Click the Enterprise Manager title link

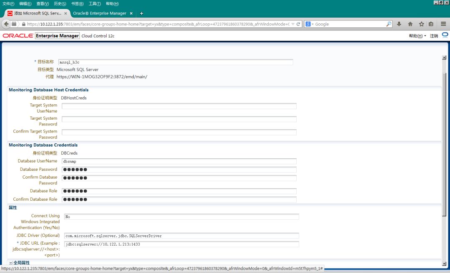pyautogui.click(x=57, y=36)
